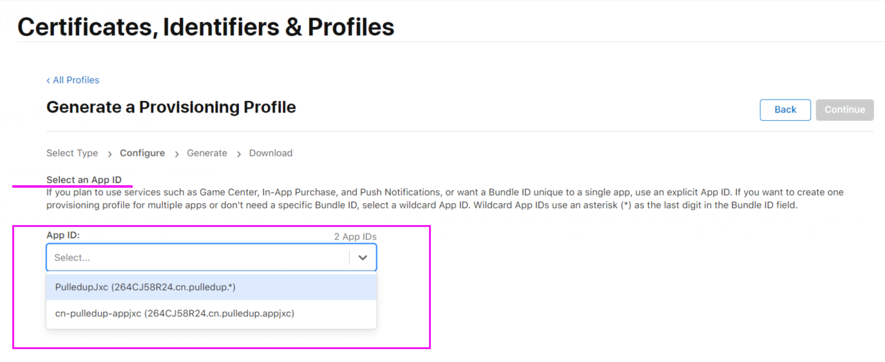The height and width of the screenshot is (362, 885).
Task: Click the All Profiles back link
Action: [x=76, y=80]
